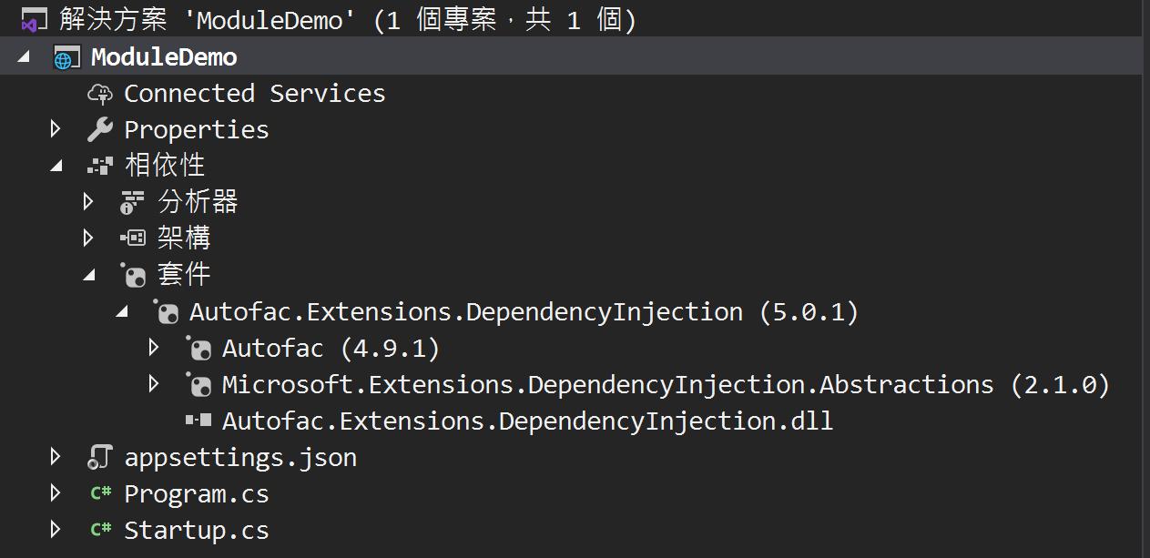Screen dimensions: 1150x558
Task: Select Autofac.Extensions.DependencyInjection (5.0.1) package
Action: tap(523, 312)
